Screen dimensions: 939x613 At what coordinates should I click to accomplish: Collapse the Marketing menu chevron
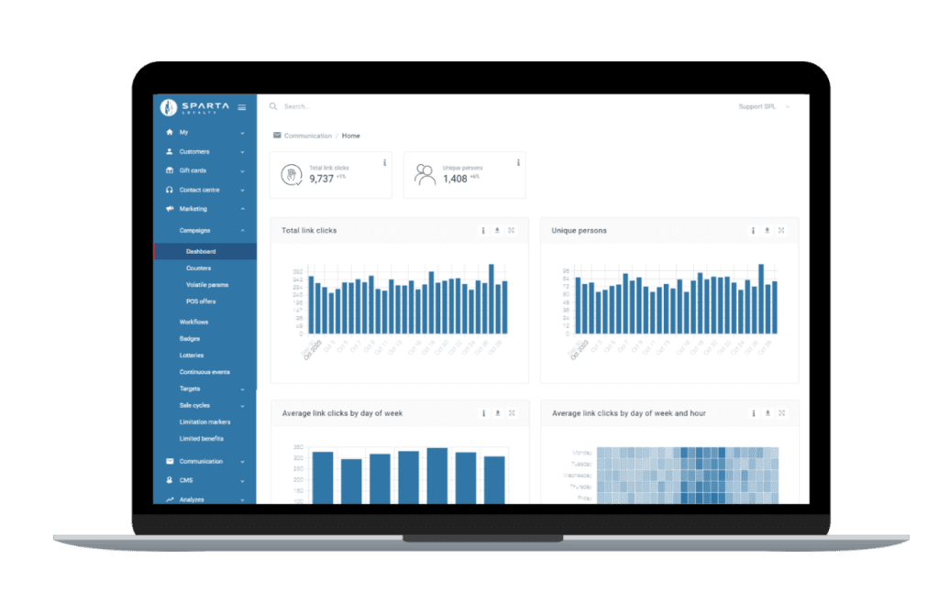[242, 209]
